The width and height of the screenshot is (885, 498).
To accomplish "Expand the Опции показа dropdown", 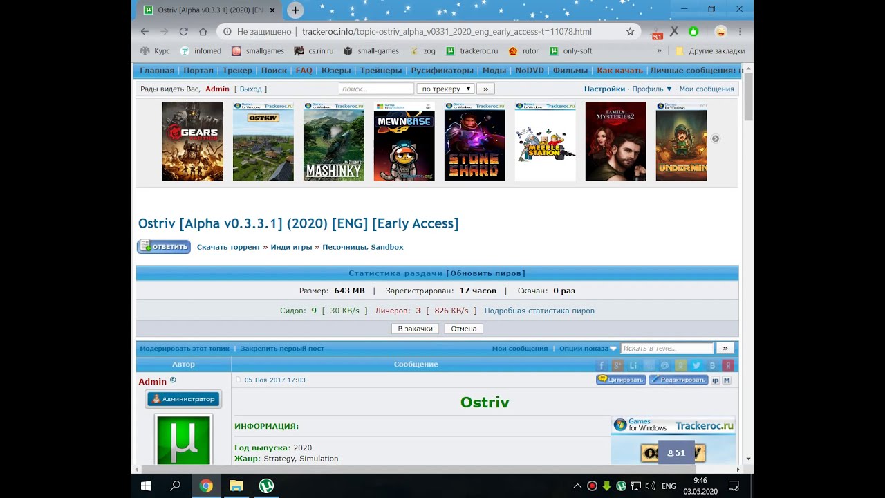I will coord(587,348).
